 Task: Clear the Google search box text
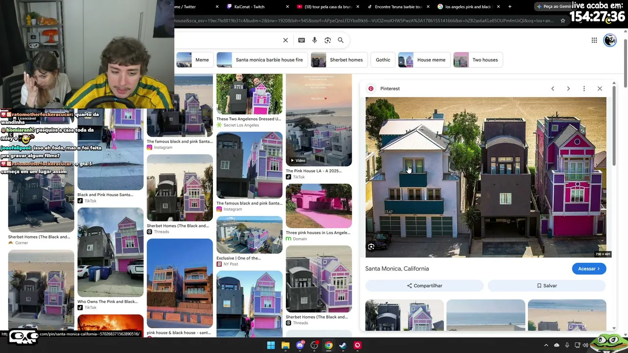[x=286, y=40]
